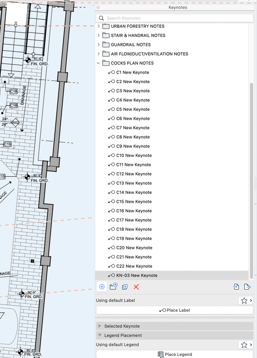Select C20 New Keynote

click(134, 248)
